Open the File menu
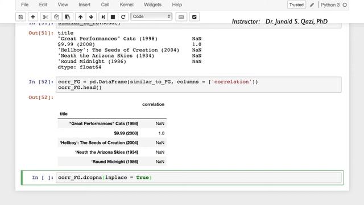This screenshot has width=364, height=205. coord(24,5)
